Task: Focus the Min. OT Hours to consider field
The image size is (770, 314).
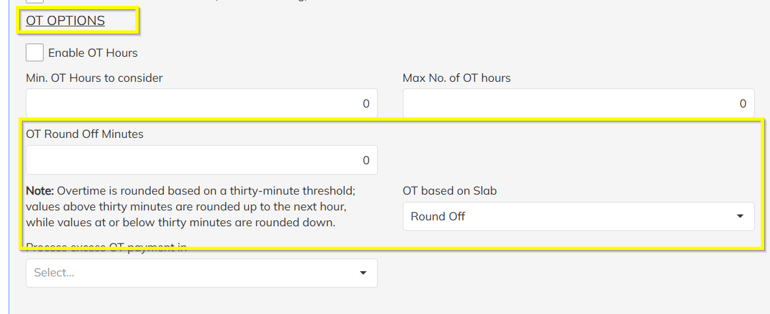Action: (201, 103)
